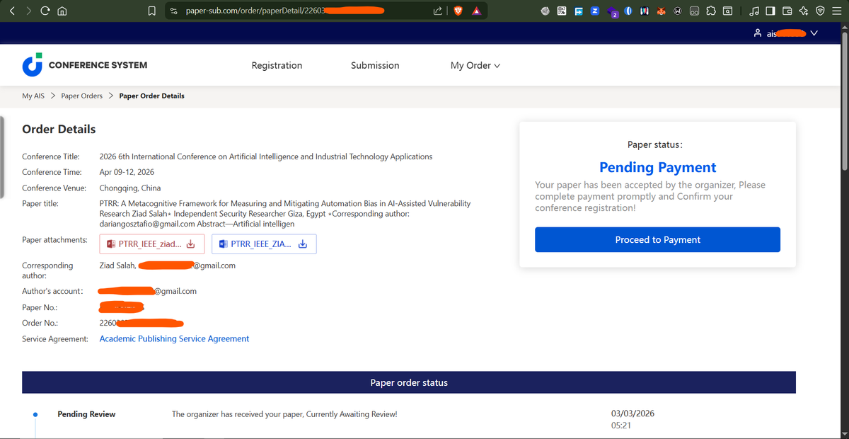The width and height of the screenshot is (849, 439).
Task: Open the MetaMask fox extension
Action: pyautogui.click(x=662, y=11)
